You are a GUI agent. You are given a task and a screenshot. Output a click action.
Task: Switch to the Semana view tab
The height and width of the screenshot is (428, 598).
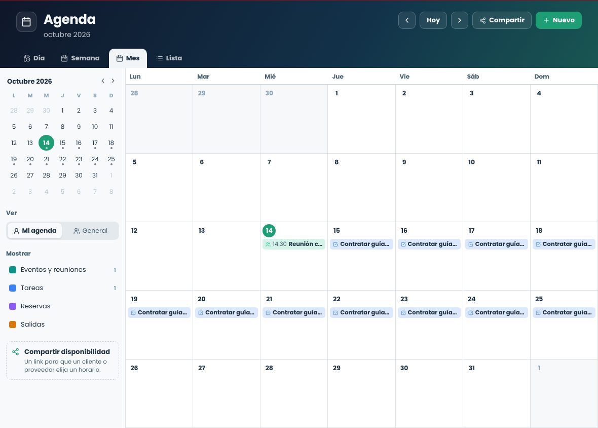(x=80, y=58)
